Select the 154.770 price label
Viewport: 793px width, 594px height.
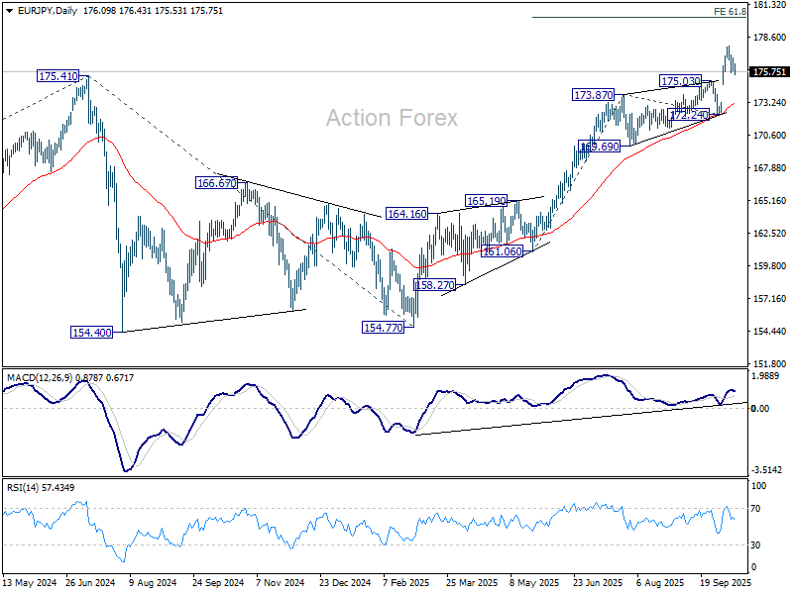click(384, 328)
